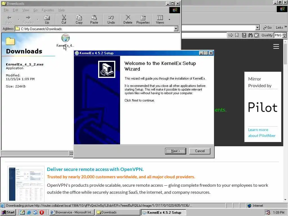Expand browser address bar dropdown
This screenshot has width=288, height=216.
pyautogui.click(x=258, y=28)
